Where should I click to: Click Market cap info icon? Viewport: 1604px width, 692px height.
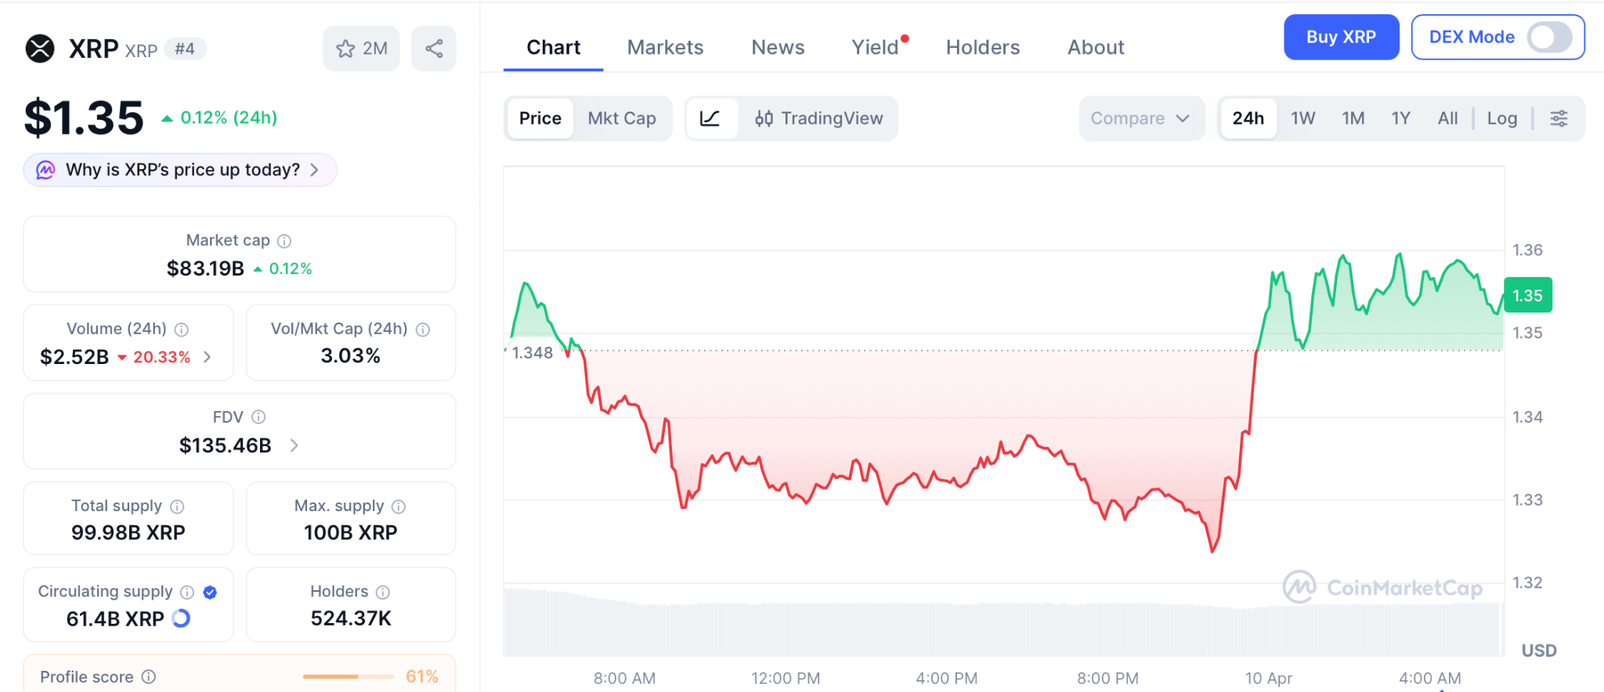(284, 241)
